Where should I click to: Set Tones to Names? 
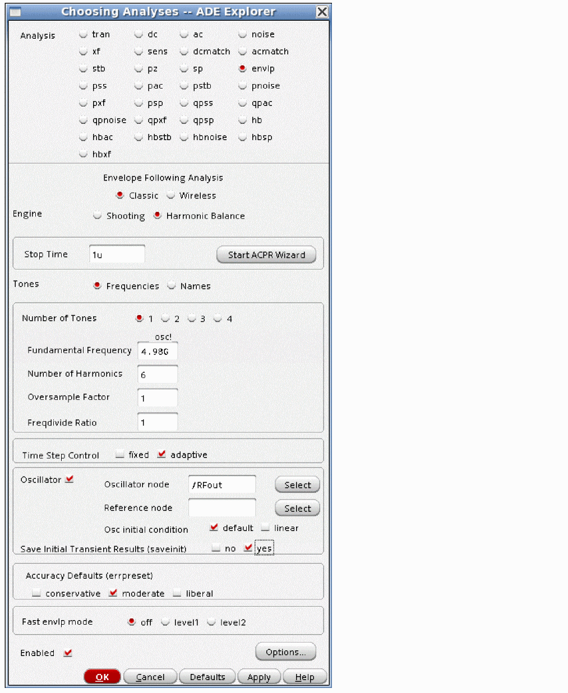point(172,285)
